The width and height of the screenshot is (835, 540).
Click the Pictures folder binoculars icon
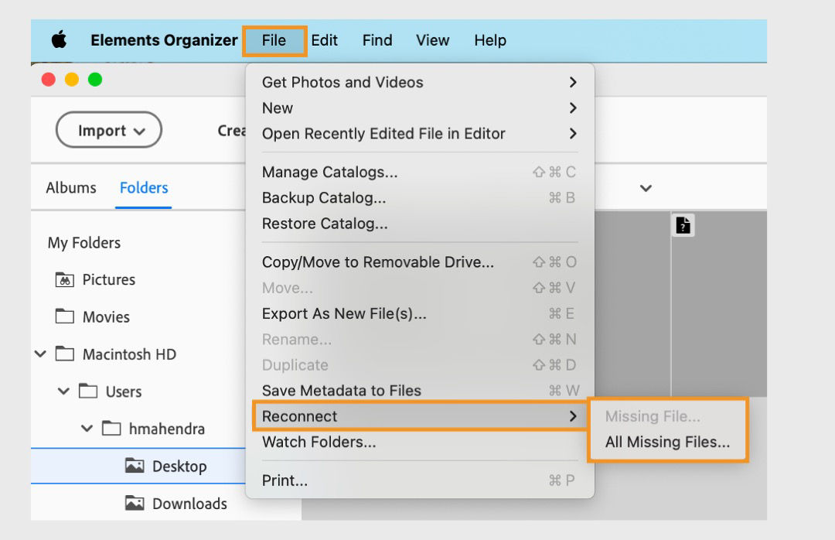(65, 280)
